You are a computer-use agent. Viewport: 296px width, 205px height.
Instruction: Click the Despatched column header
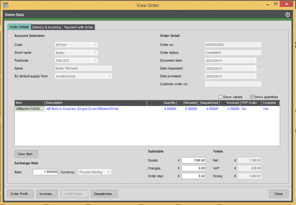pyautogui.click(x=209, y=103)
